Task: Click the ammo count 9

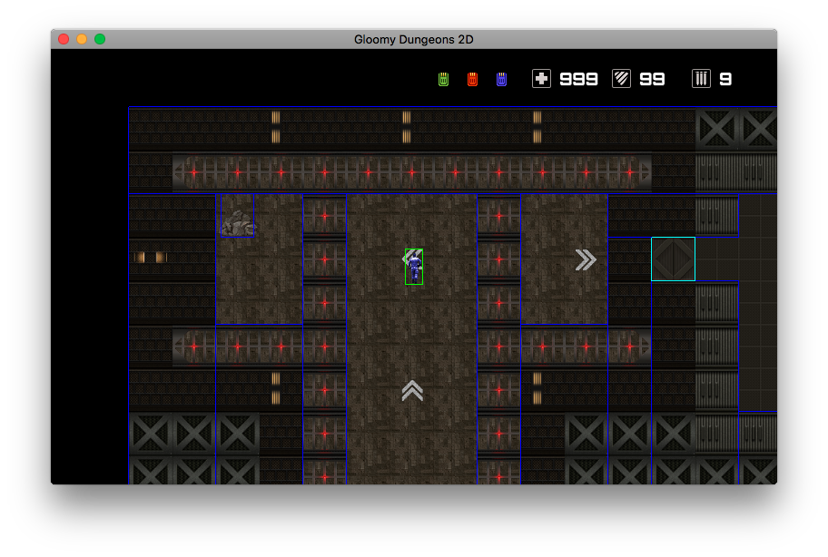Action: [x=725, y=79]
